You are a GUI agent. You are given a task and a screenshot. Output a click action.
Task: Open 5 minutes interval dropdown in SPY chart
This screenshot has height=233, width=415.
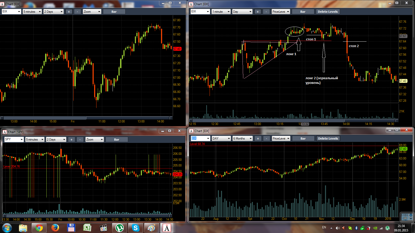(x=35, y=140)
